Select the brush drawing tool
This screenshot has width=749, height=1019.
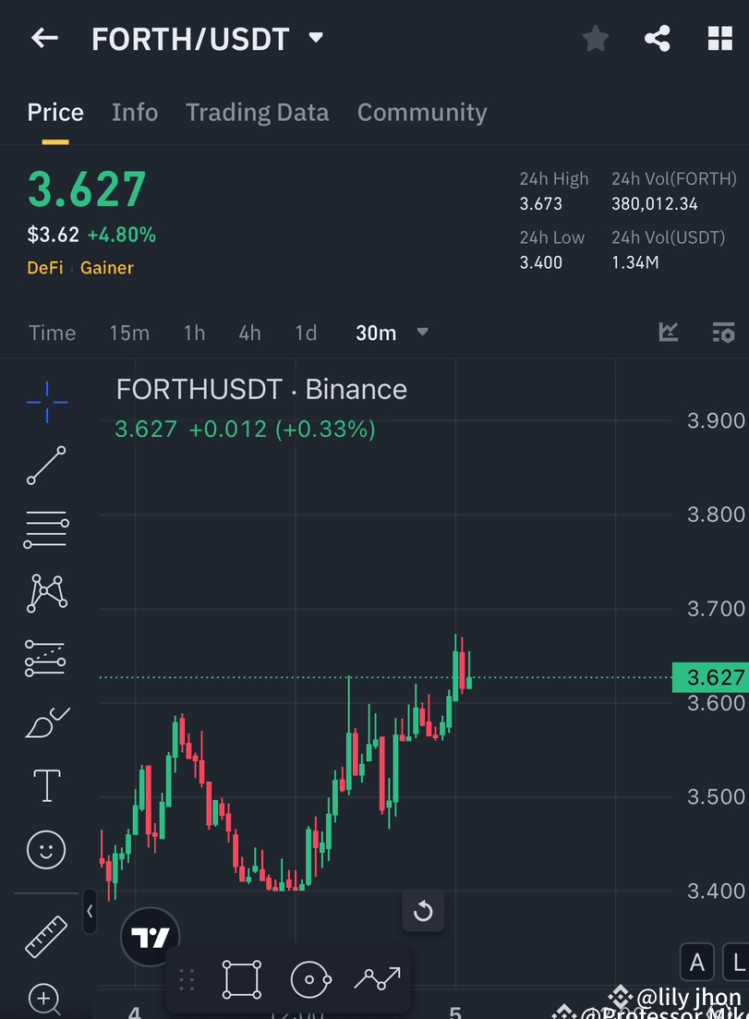(46, 722)
